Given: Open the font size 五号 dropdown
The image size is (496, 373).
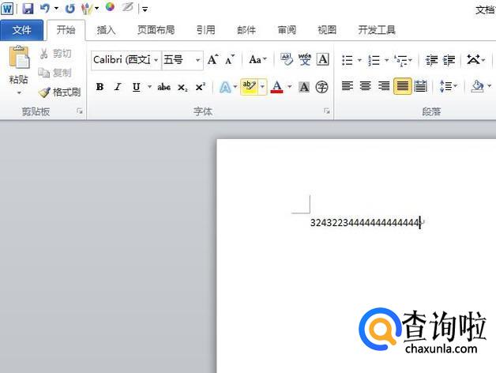Looking at the screenshot, I should click(197, 60).
